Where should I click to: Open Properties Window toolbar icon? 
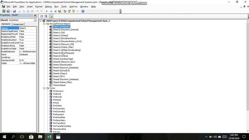pyautogui.click(x=69, y=11)
